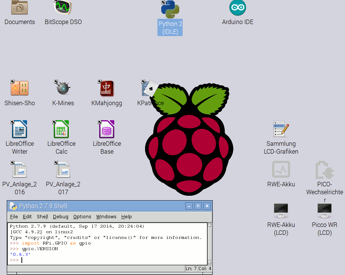Select the LibreOffice Writer icon
Image resolution: width=345 pixels, height=275 pixels.
pos(20,130)
